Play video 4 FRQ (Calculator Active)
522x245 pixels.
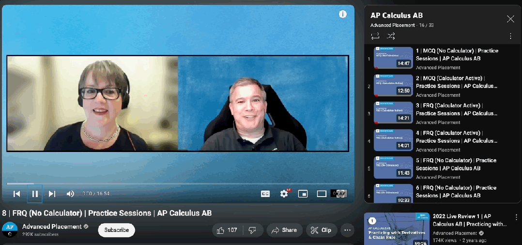[x=443, y=140]
